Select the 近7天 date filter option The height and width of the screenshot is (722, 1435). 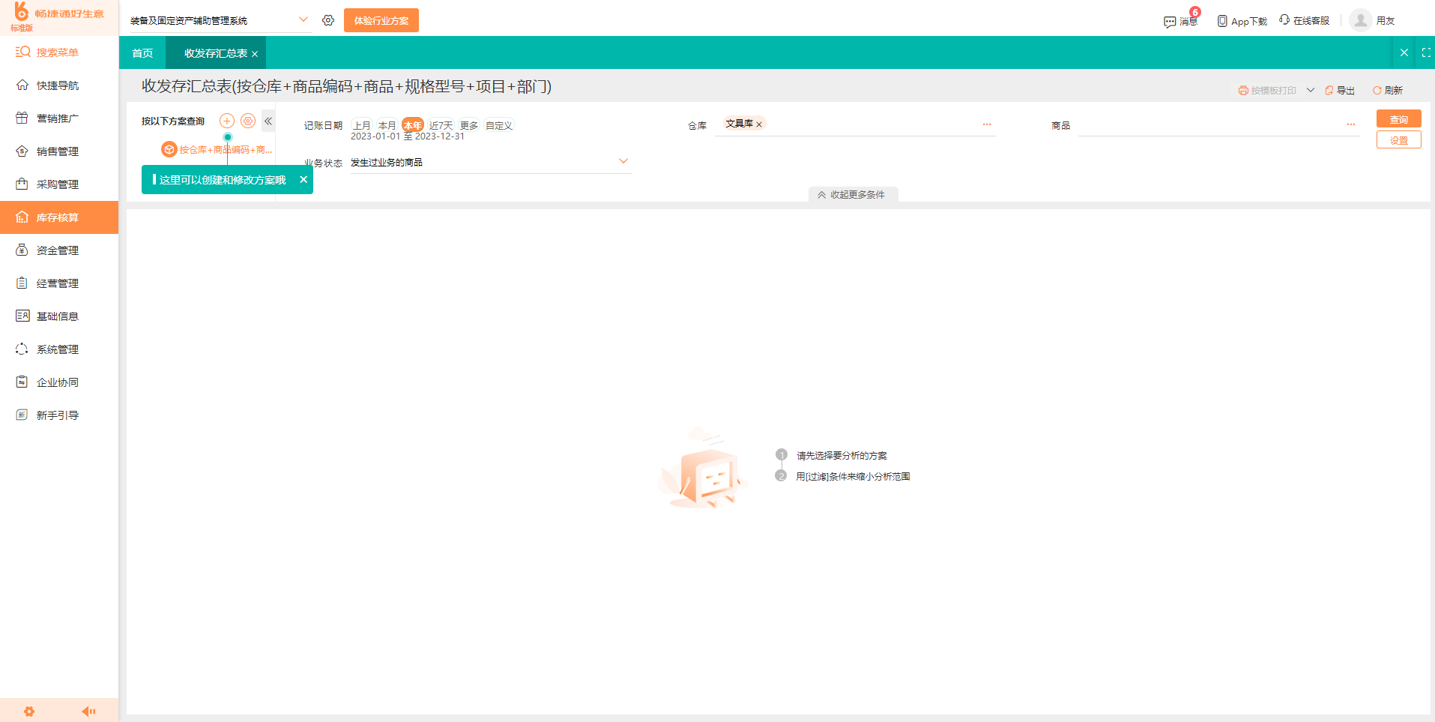click(x=440, y=124)
